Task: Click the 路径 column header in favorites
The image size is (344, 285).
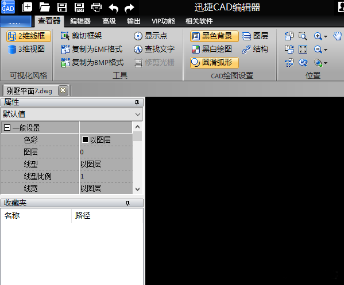Action: click(107, 215)
